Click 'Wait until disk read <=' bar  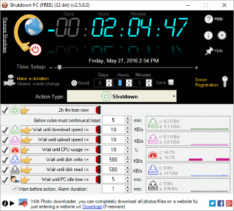(61, 169)
